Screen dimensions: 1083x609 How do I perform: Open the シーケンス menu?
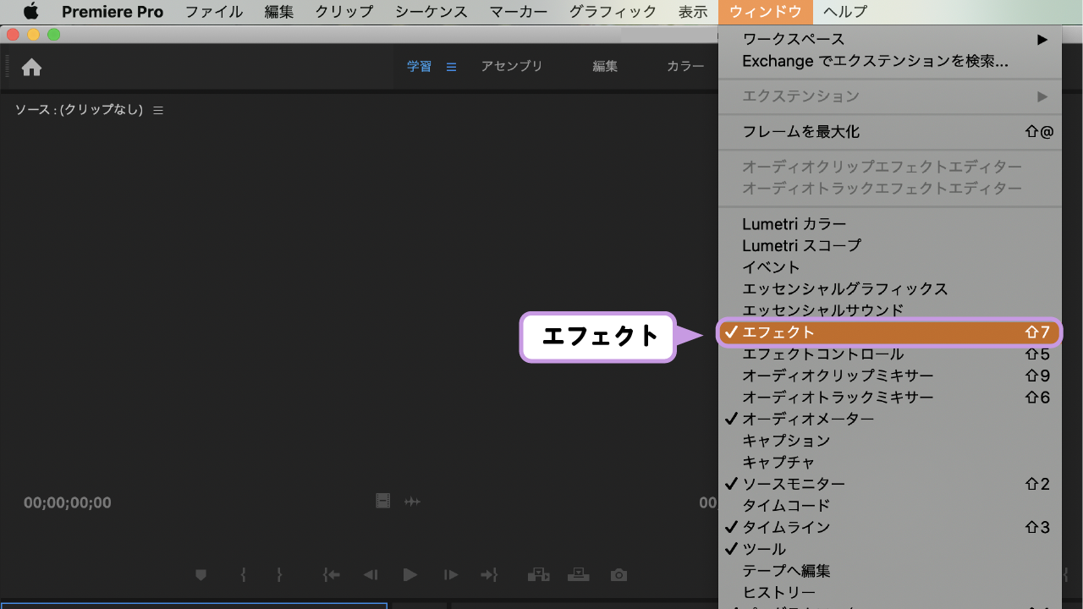(435, 12)
